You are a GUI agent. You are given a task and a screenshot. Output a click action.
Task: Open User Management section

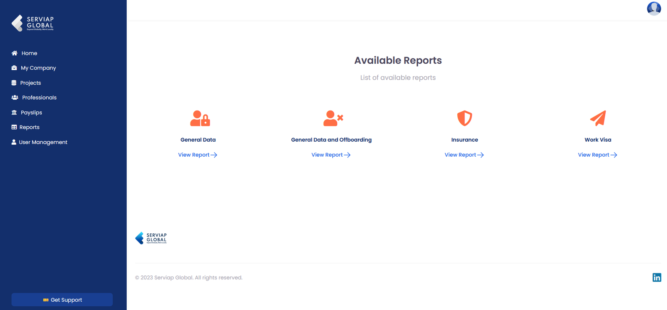pos(43,142)
